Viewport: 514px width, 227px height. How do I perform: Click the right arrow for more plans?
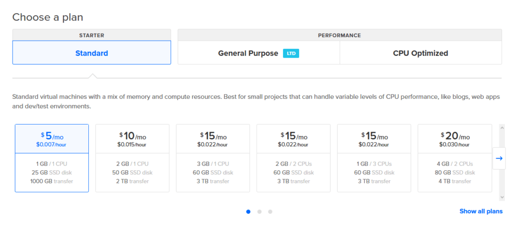pyautogui.click(x=499, y=158)
